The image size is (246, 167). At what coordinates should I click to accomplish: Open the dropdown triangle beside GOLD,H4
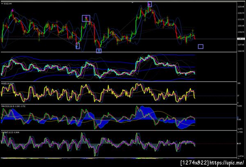(x=2, y=4)
